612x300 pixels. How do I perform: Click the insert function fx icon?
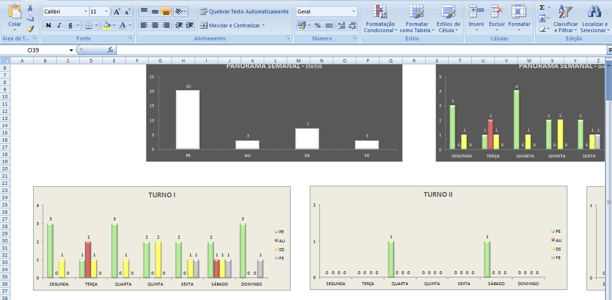(x=110, y=50)
